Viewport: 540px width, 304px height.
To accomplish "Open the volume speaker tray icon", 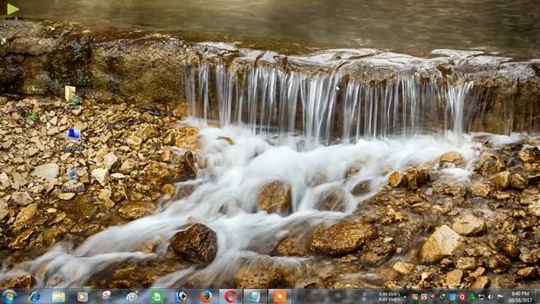I will [x=490, y=297].
